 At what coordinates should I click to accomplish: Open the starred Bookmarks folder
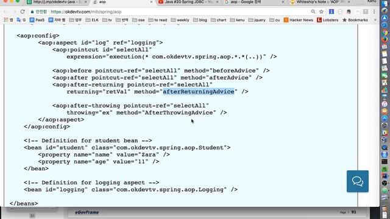[x=355, y=20]
